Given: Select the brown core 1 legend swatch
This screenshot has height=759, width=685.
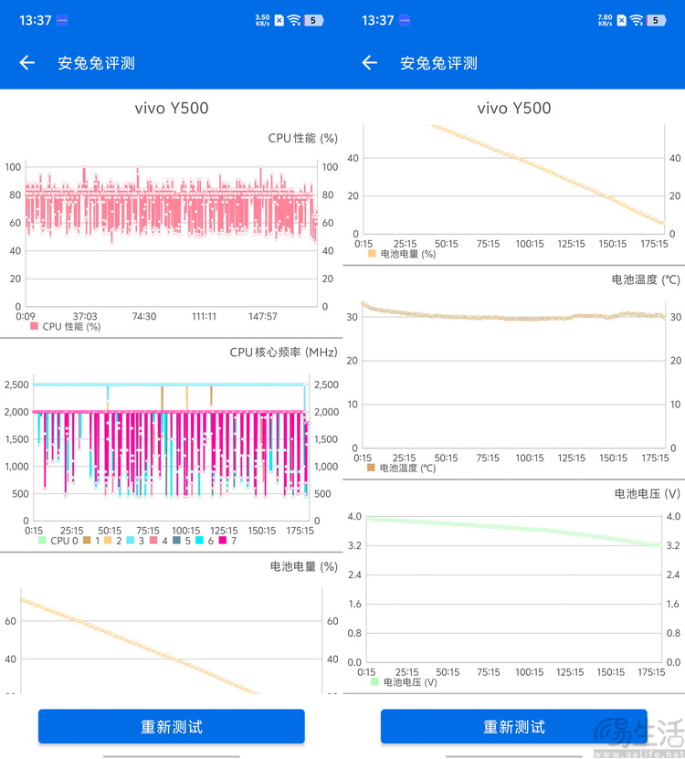Looking at the screenshot, I should (87, 540).
